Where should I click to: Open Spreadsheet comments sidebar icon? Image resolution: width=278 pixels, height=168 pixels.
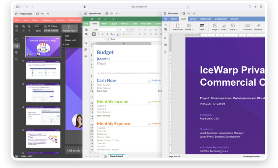click(x=86, y=50)
